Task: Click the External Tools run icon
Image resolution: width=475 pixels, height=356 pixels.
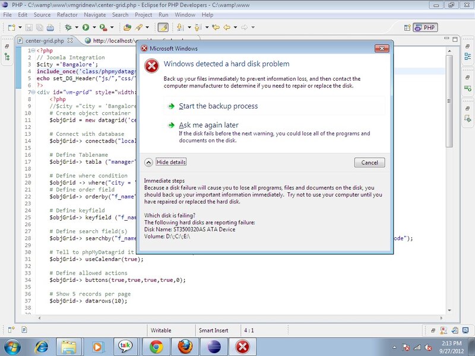Action: coord(103,27)
